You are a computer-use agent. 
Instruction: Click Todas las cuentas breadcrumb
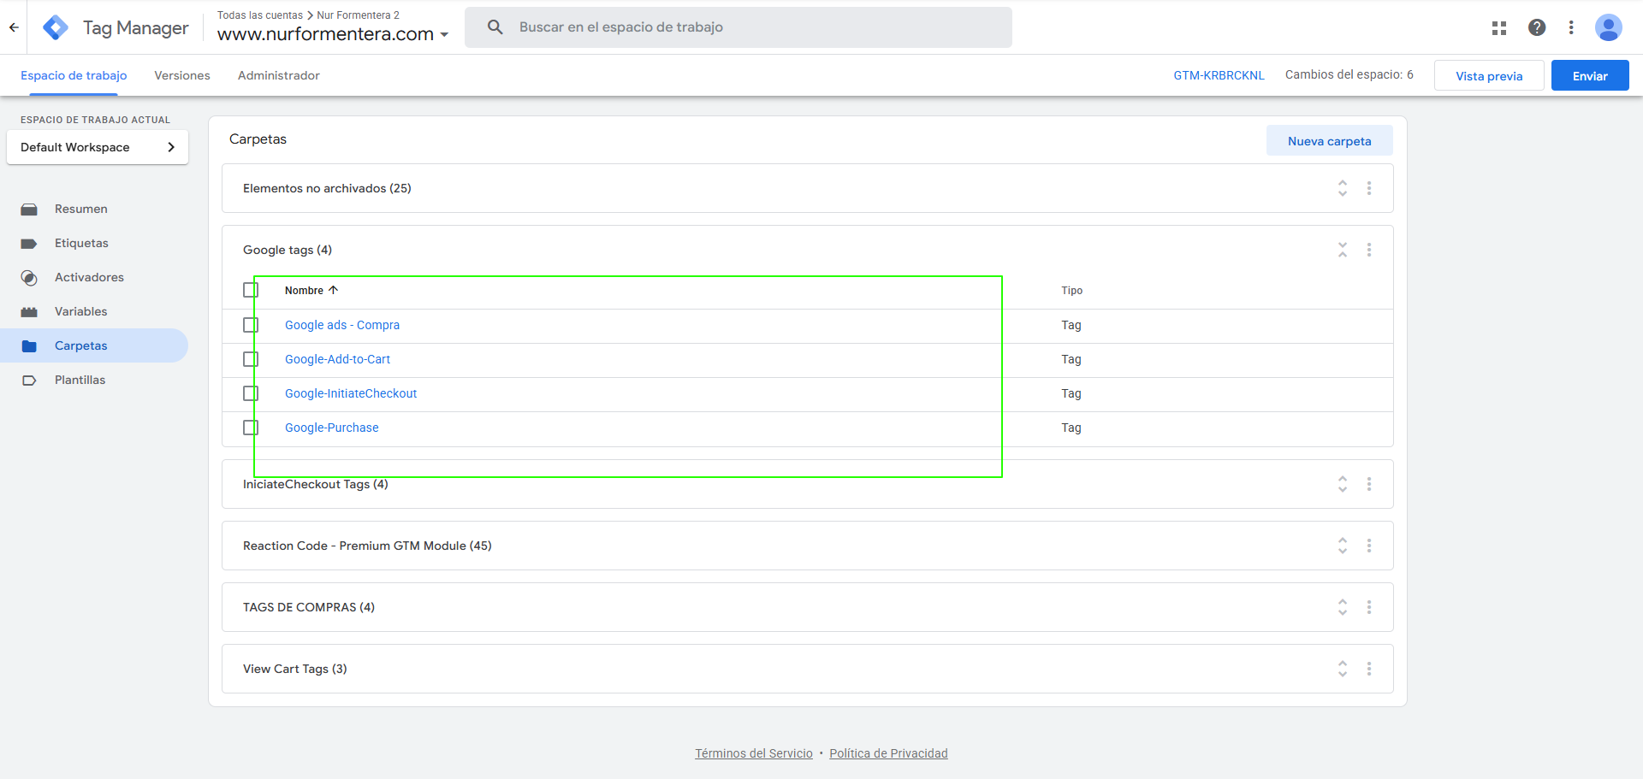(260, 15)
